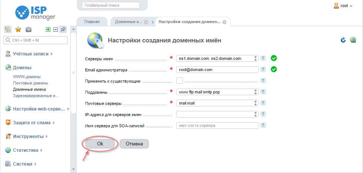363x173 pixels.
Task: Expand all menu sections with plus icon
Action: [48, 29]
